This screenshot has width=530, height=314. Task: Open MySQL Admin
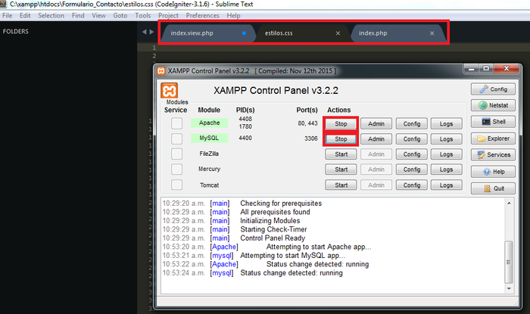point(376,139)
